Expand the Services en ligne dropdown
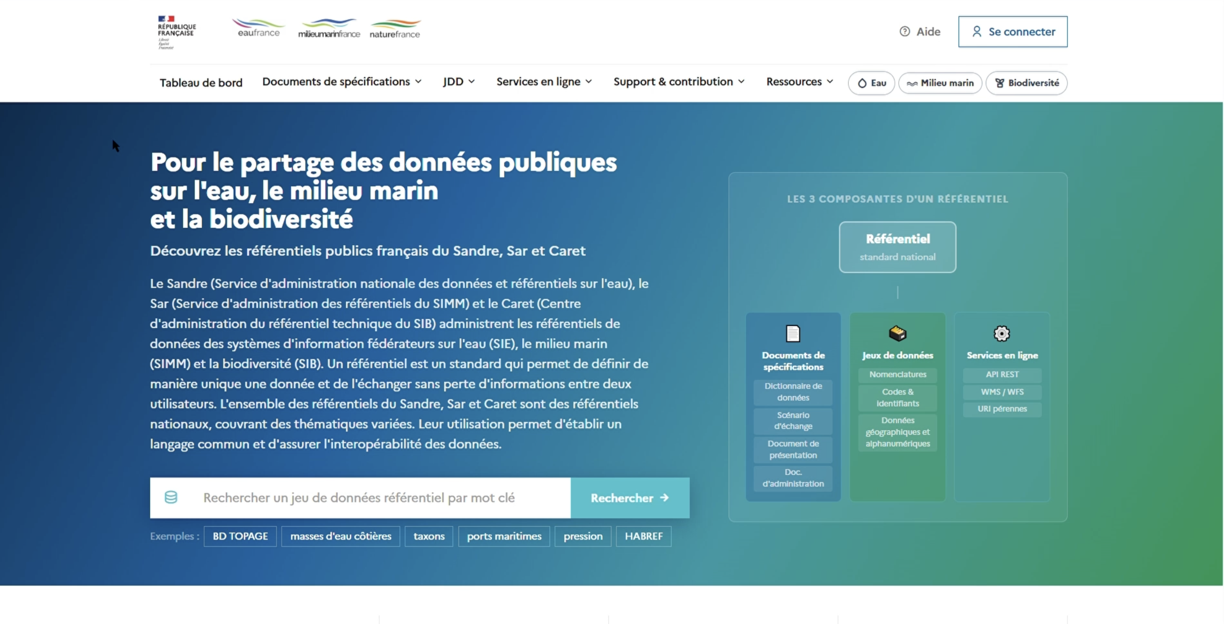The image size is (1224, 624). point(544,82)
